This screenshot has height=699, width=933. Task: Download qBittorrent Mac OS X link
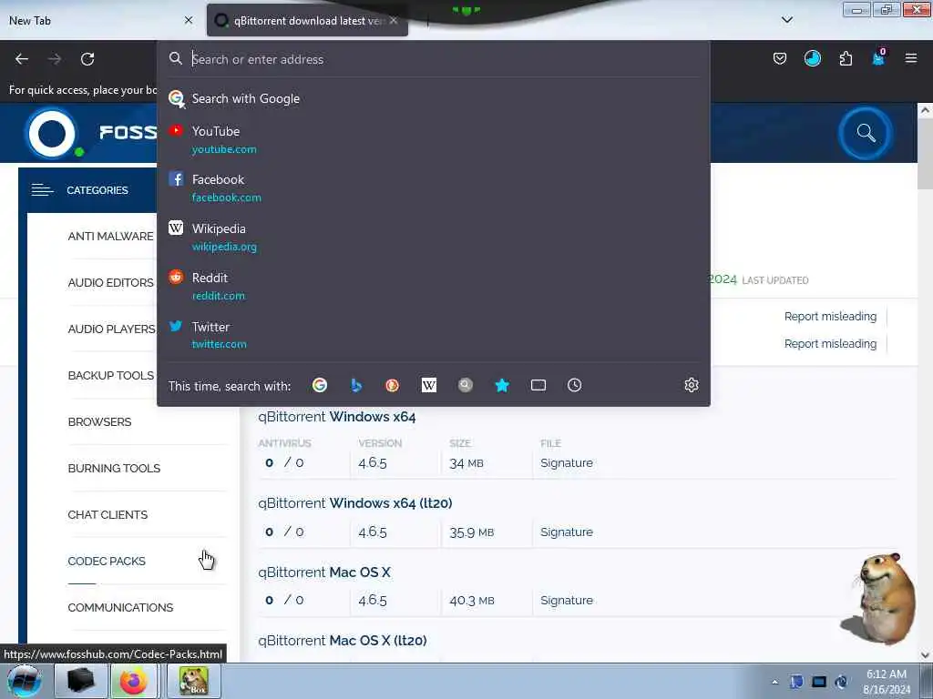324,572
